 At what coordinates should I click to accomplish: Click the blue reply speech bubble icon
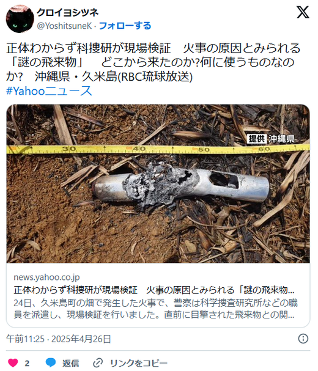click(51, 362)
